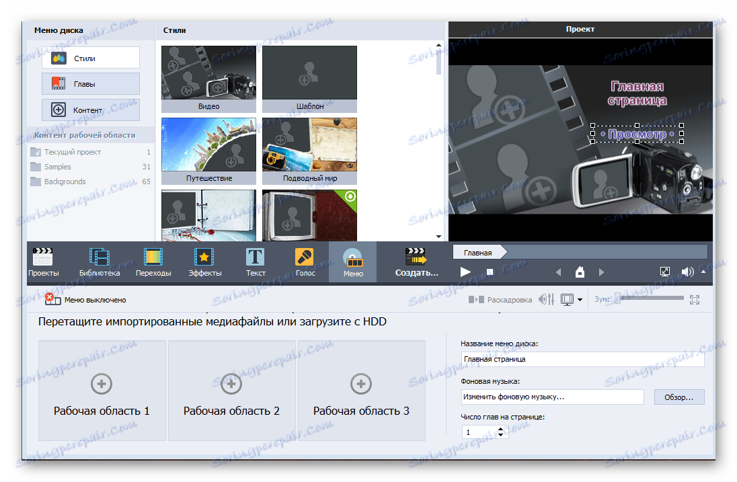Open the Переходы icon

click(153, 256)
